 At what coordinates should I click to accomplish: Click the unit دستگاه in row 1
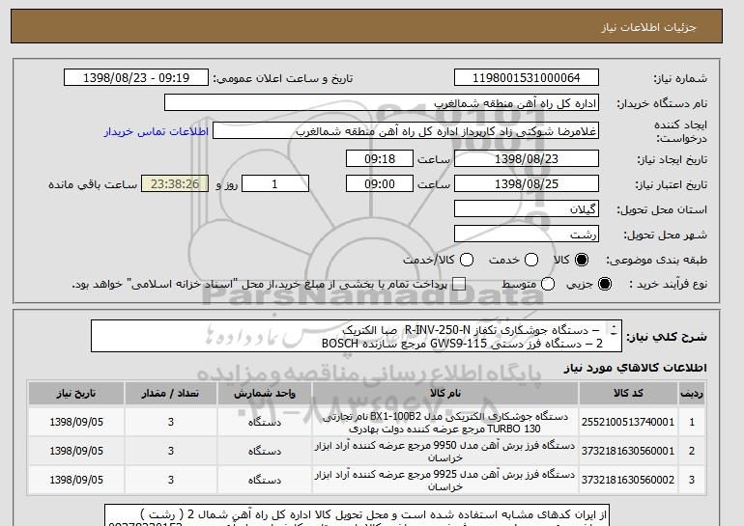click(x=265, y=422)
